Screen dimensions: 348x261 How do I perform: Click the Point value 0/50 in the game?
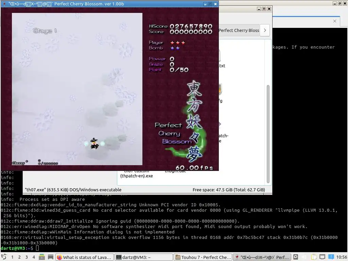(179, 70)
